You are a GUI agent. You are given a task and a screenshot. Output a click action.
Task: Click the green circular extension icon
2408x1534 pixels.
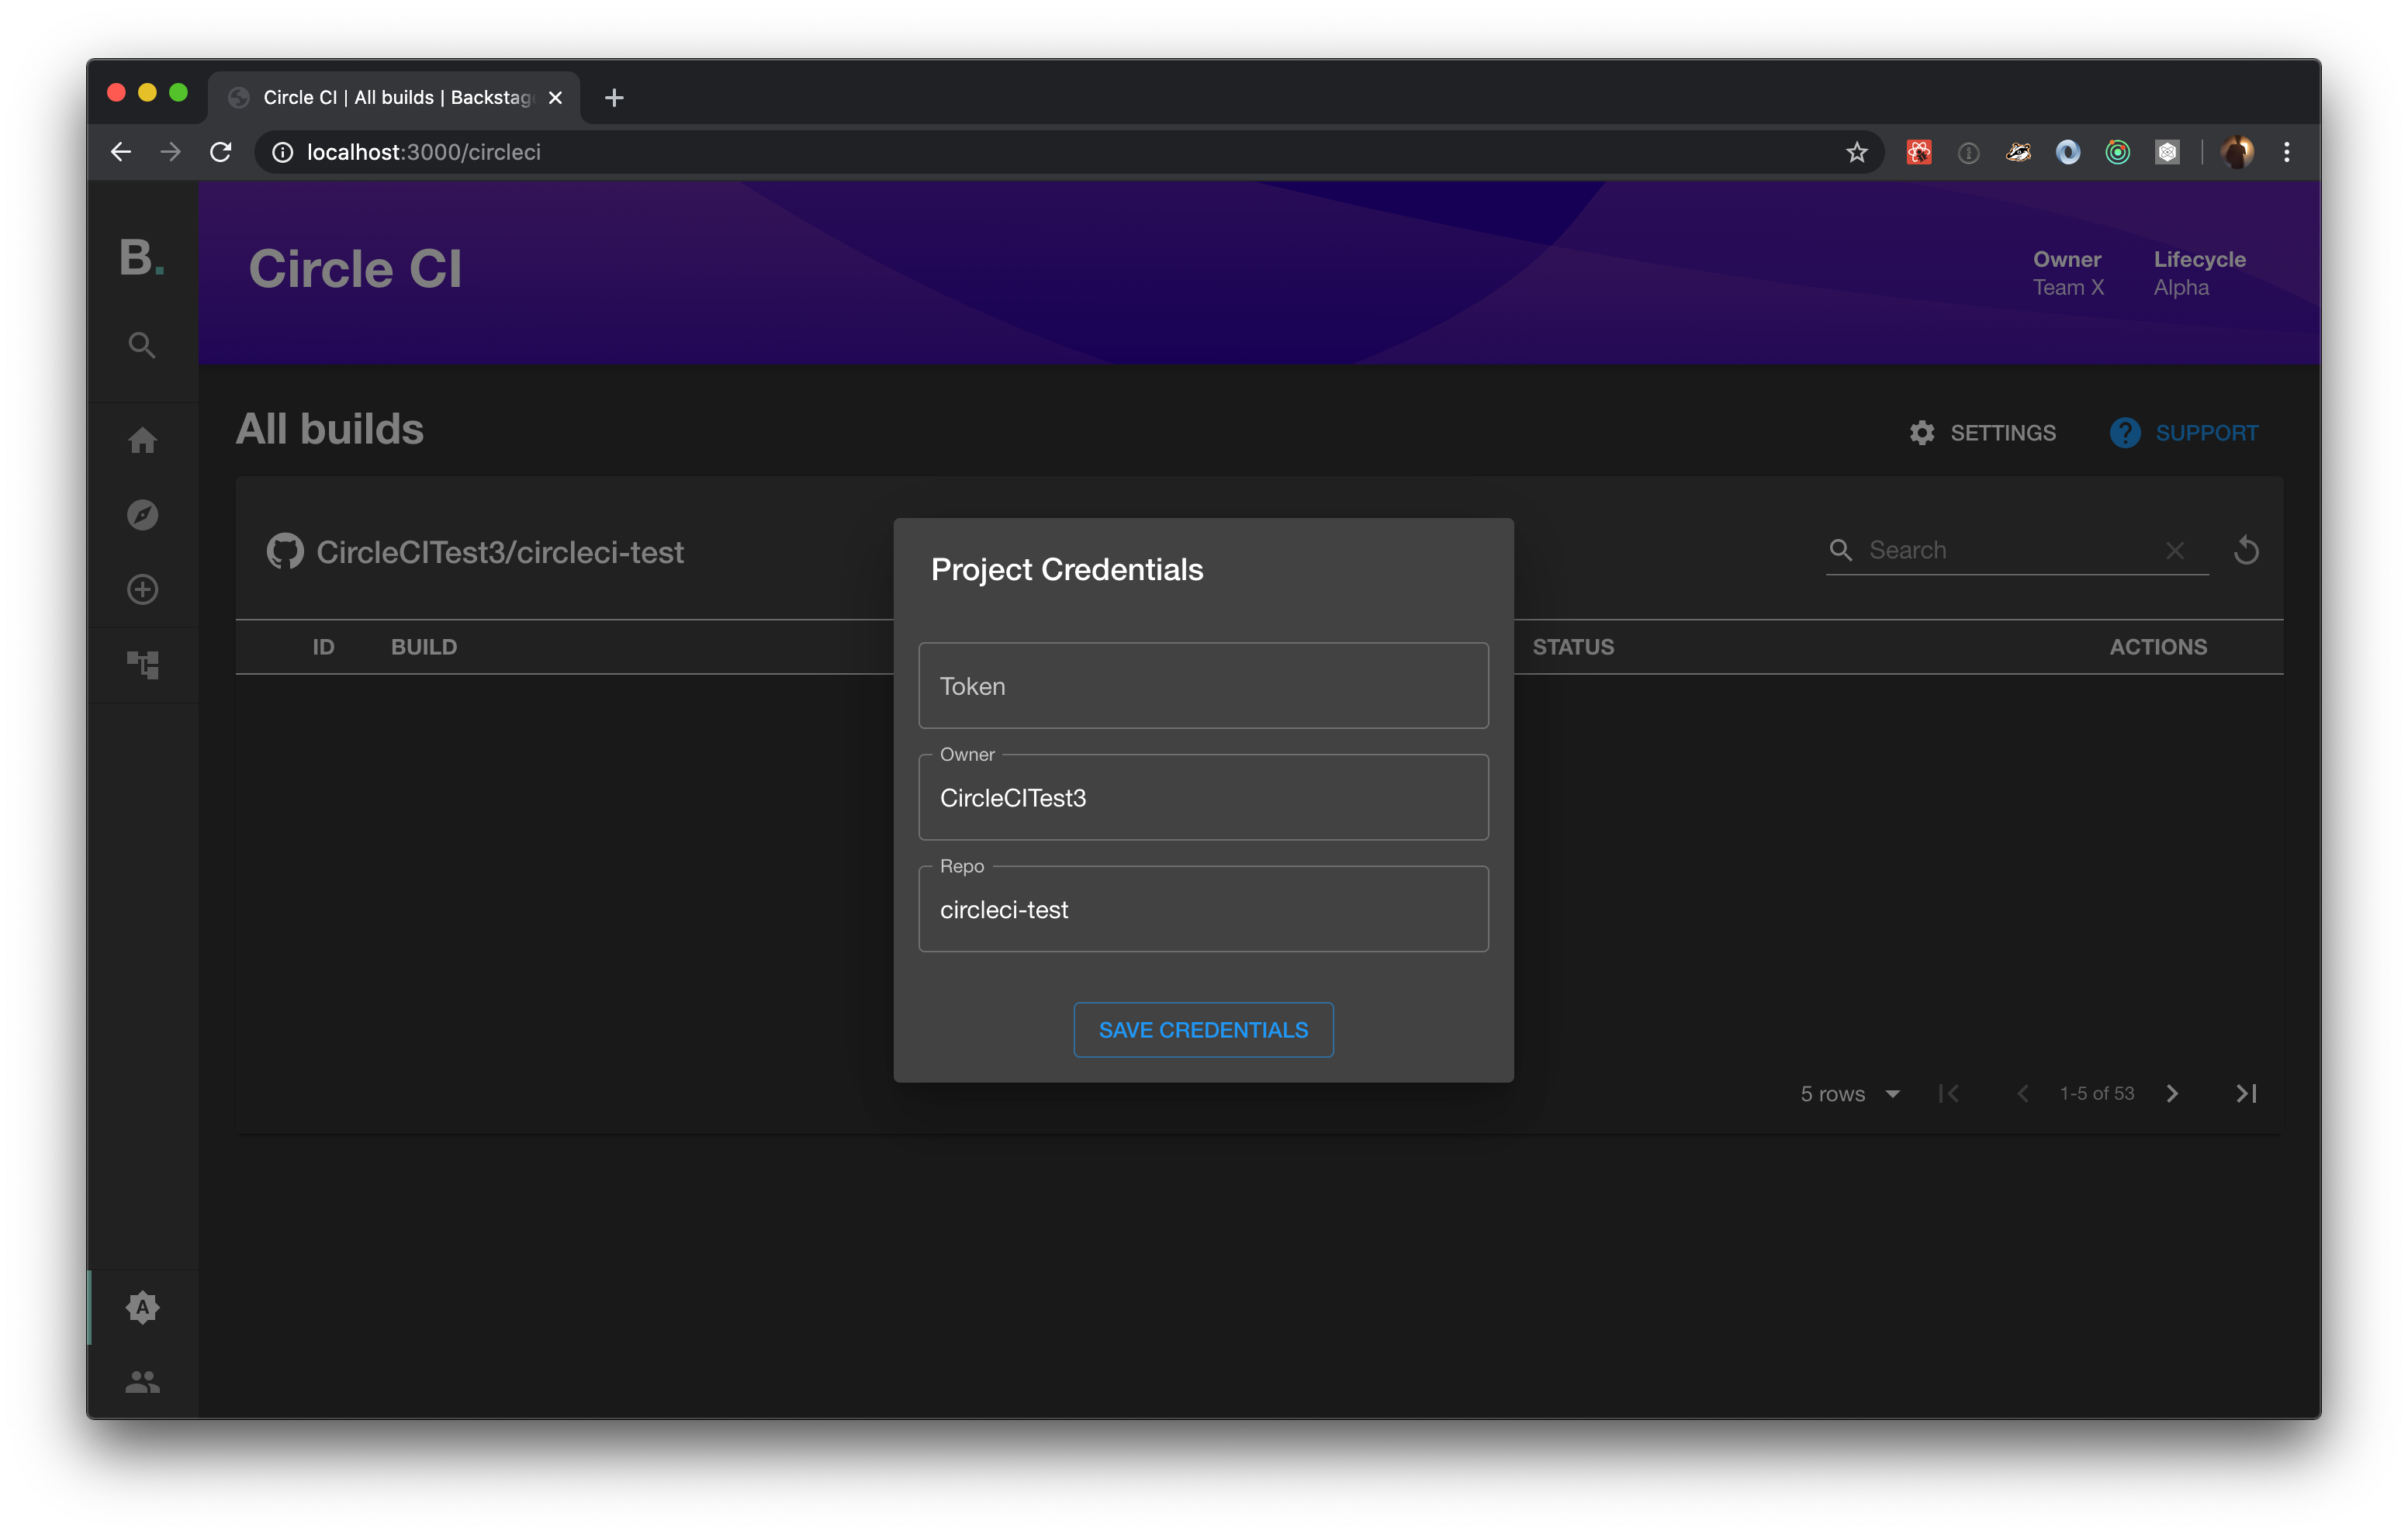click(2117, 152)
